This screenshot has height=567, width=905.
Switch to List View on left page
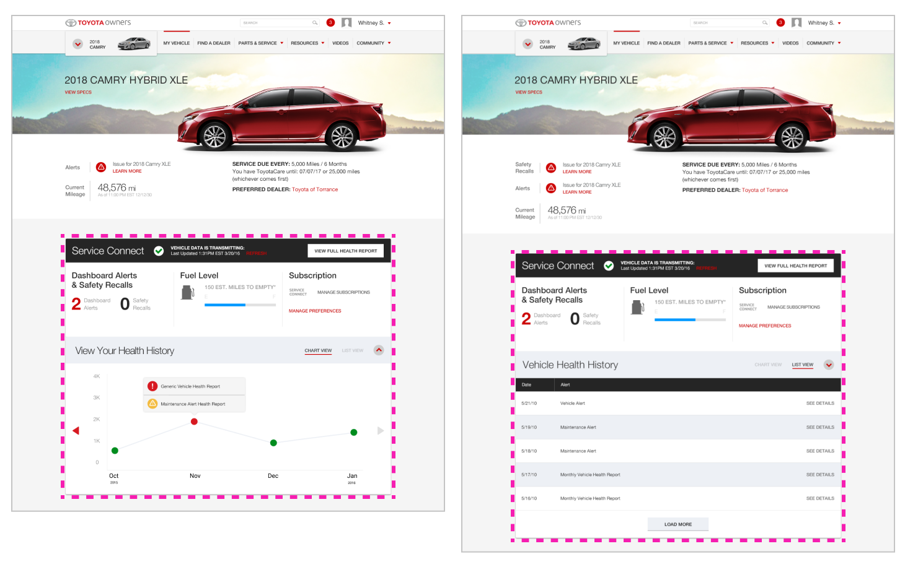[353, 350]
